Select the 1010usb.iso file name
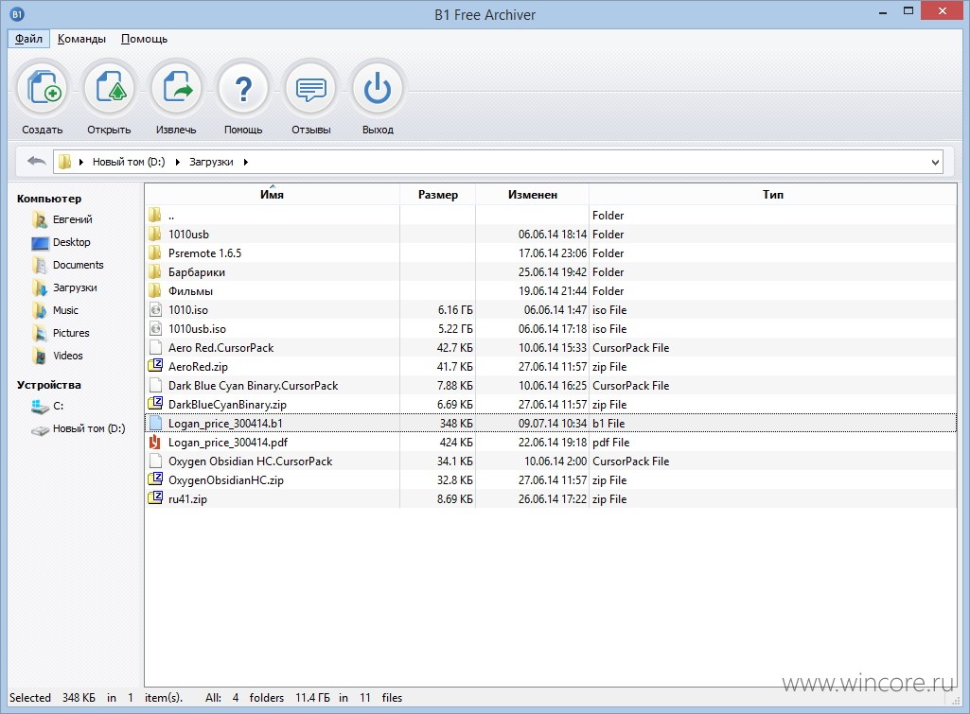Screen dimensions: 970x714 pos(198,329)
